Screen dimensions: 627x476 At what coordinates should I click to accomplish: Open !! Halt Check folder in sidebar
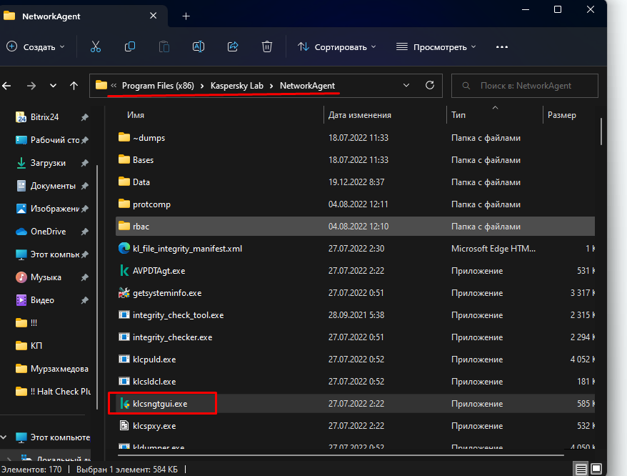click(53, 392)
